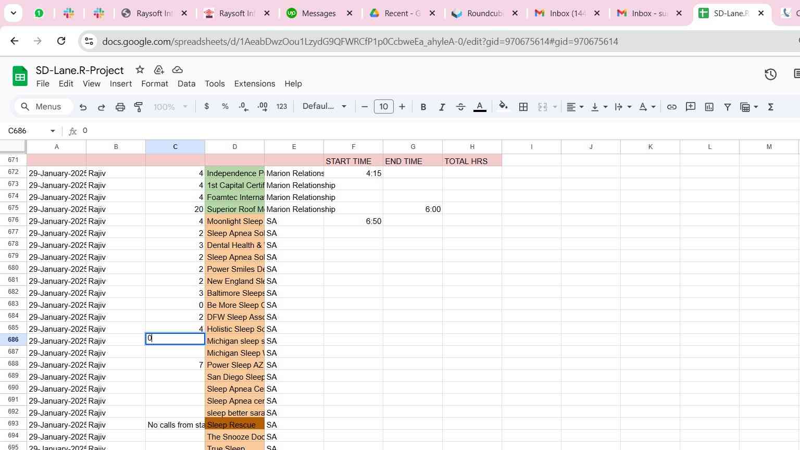Open the font family dropdown

[324, 106]
